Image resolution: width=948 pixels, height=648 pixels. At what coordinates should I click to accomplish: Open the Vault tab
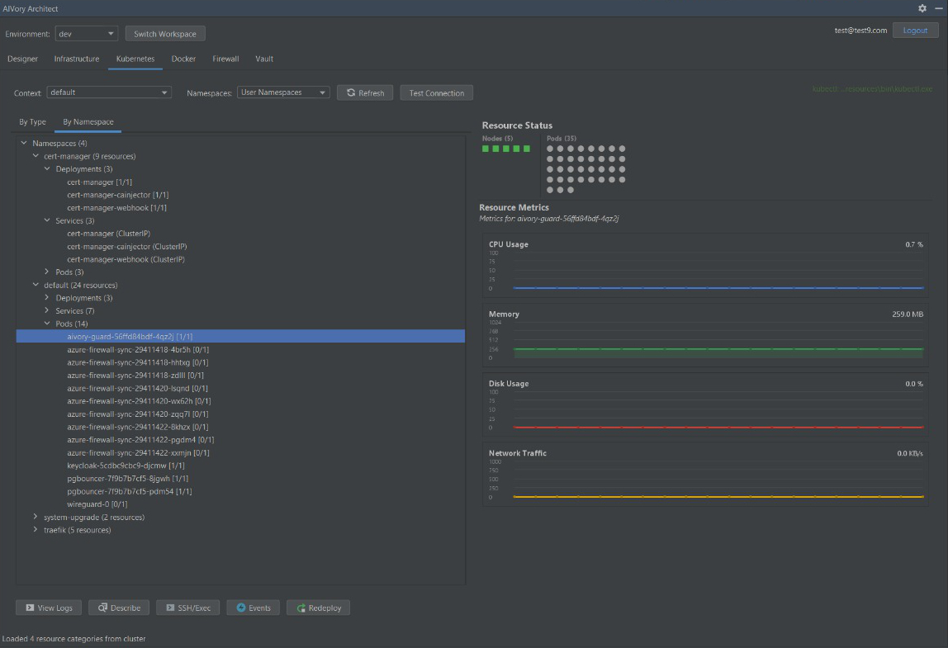tap(264, 59)
